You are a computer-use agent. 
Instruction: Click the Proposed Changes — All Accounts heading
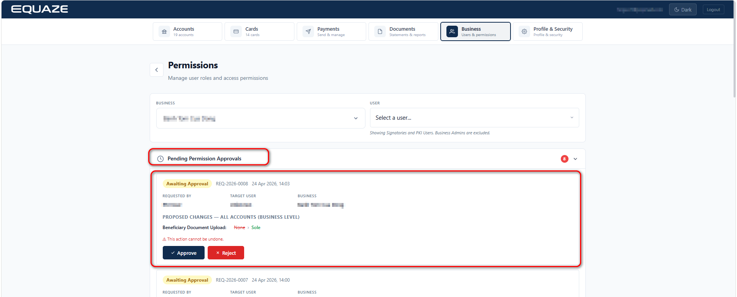click(231, 217)
